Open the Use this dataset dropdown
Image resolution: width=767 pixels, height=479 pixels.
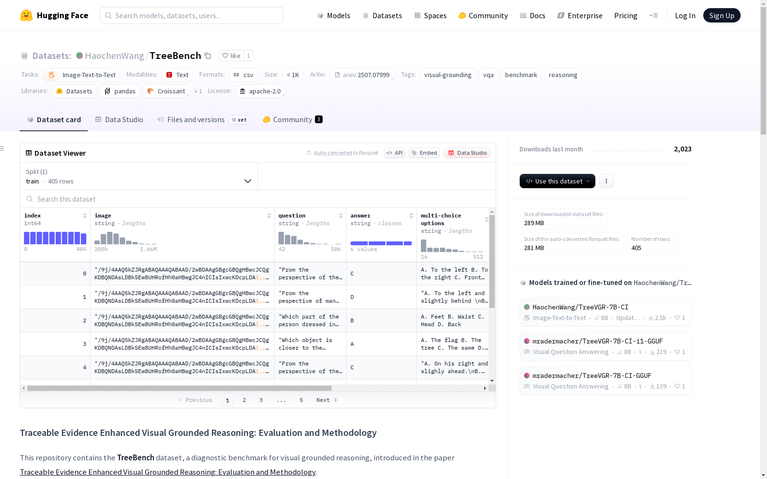[x=558, y=181]
